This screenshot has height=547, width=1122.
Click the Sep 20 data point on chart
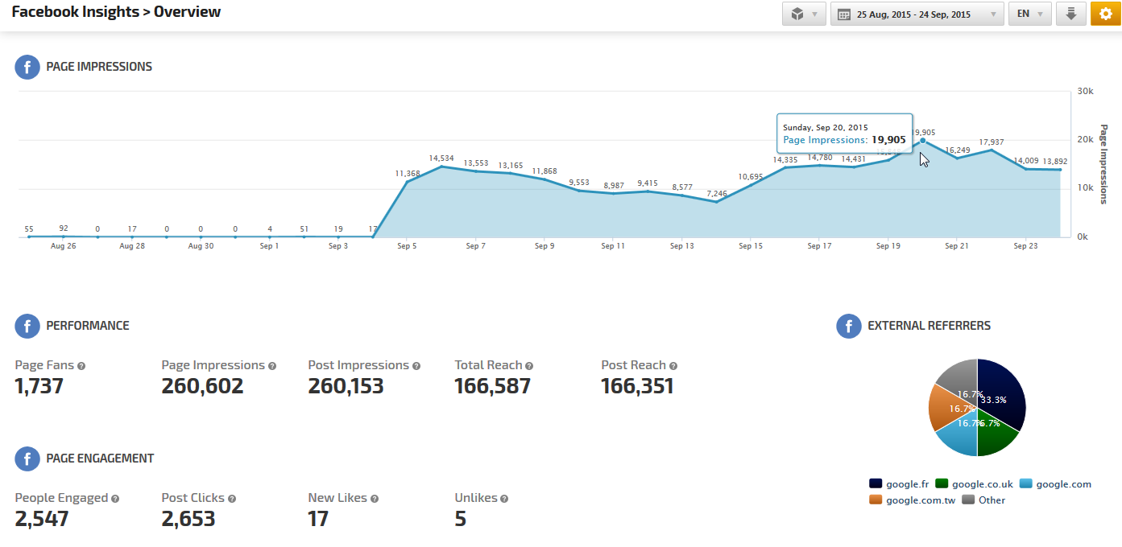(x=922, y=141)
